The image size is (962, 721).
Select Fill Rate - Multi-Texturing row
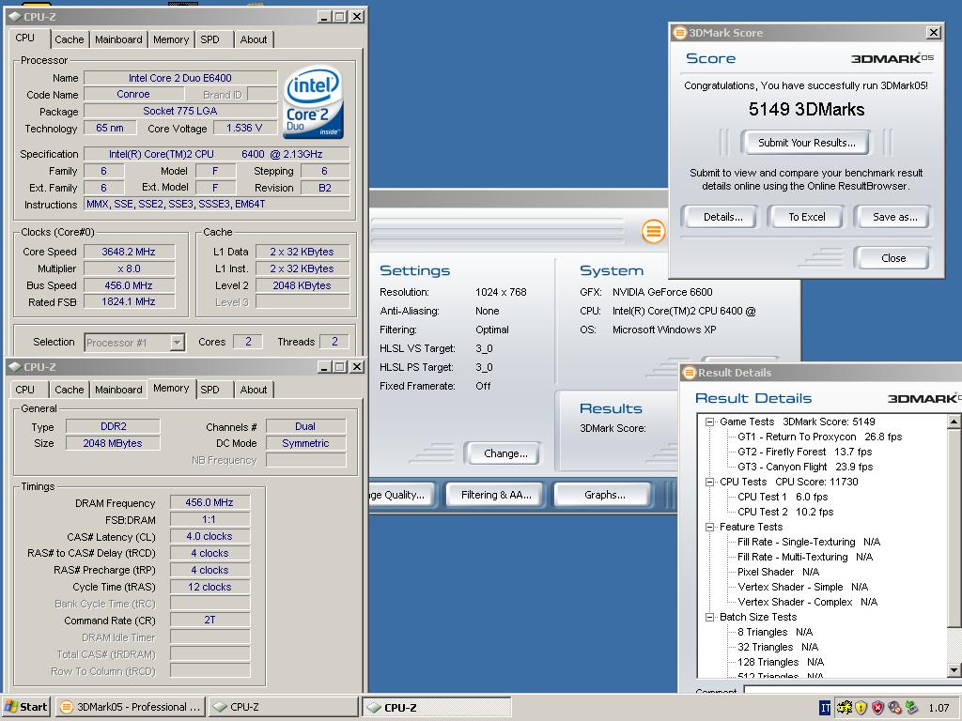[805, 557]
